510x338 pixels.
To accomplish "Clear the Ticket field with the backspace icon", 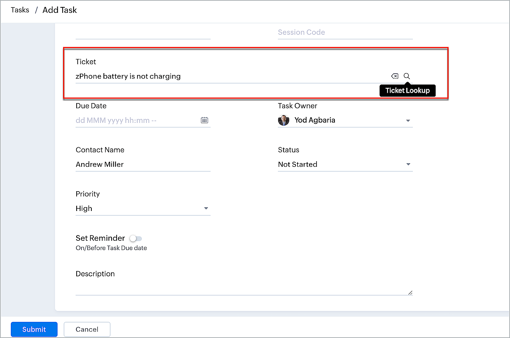I will point(395,76).
